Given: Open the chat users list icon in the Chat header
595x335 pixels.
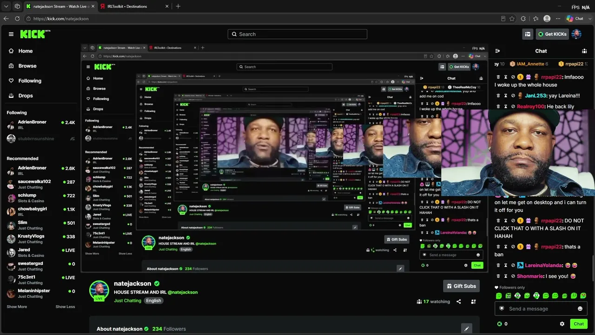Looking at the screenshot, I should tap(584, 51).
